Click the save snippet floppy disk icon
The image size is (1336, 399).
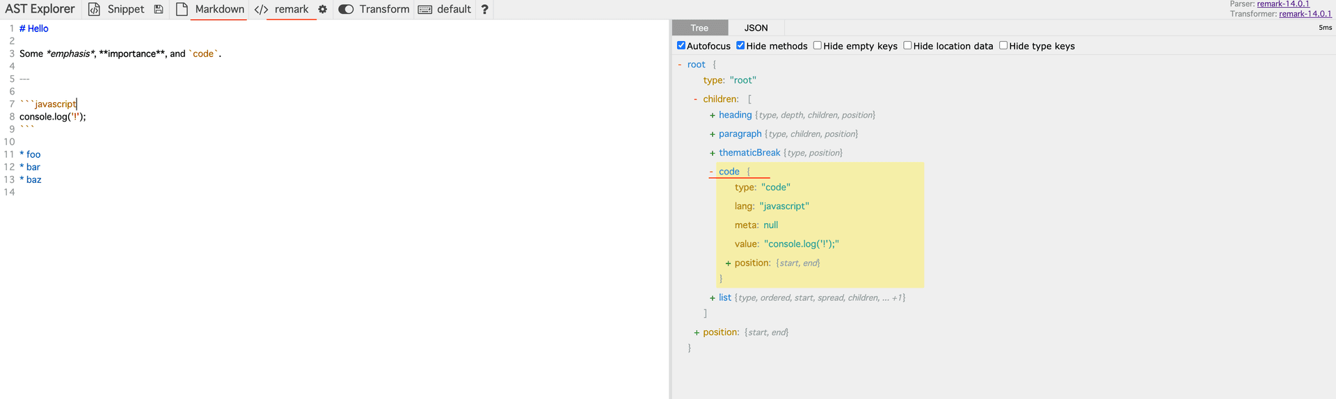coord(159,9)
